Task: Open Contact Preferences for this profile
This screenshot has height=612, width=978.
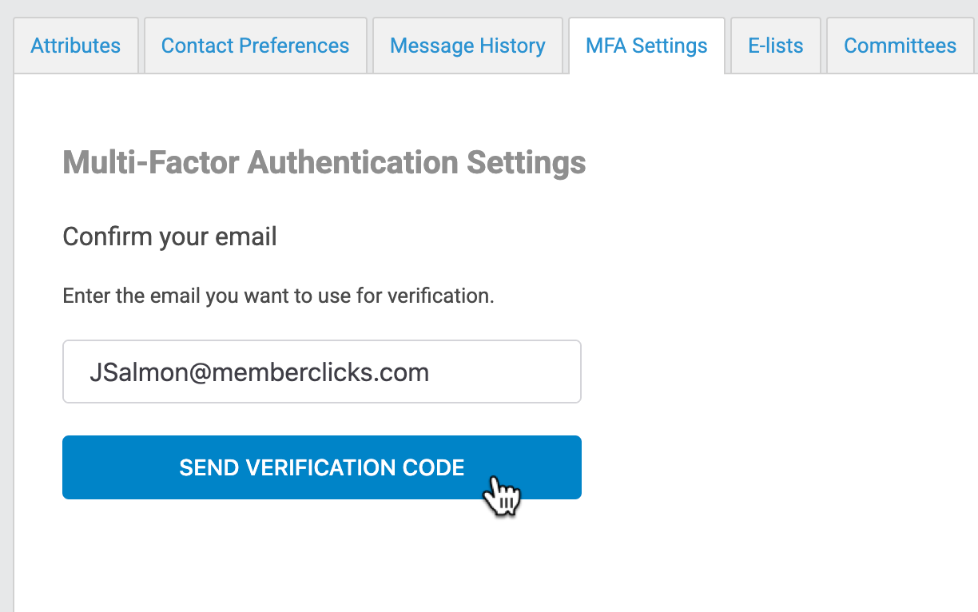Action: tap(255, 46)
